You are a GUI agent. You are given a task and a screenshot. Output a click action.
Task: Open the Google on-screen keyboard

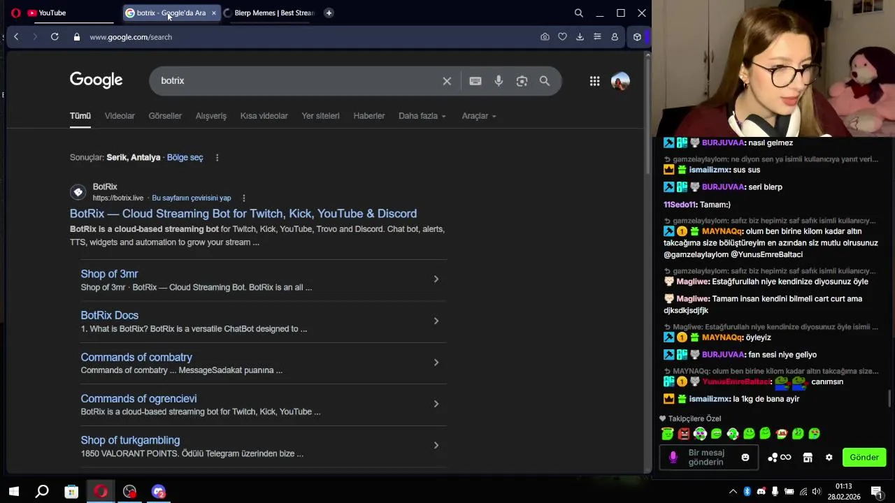475,81
